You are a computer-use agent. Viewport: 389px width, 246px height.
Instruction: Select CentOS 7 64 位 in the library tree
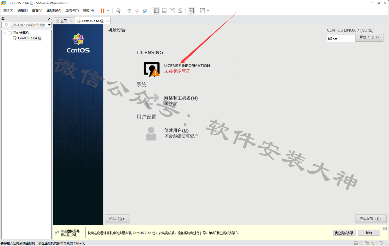point(30,38)
